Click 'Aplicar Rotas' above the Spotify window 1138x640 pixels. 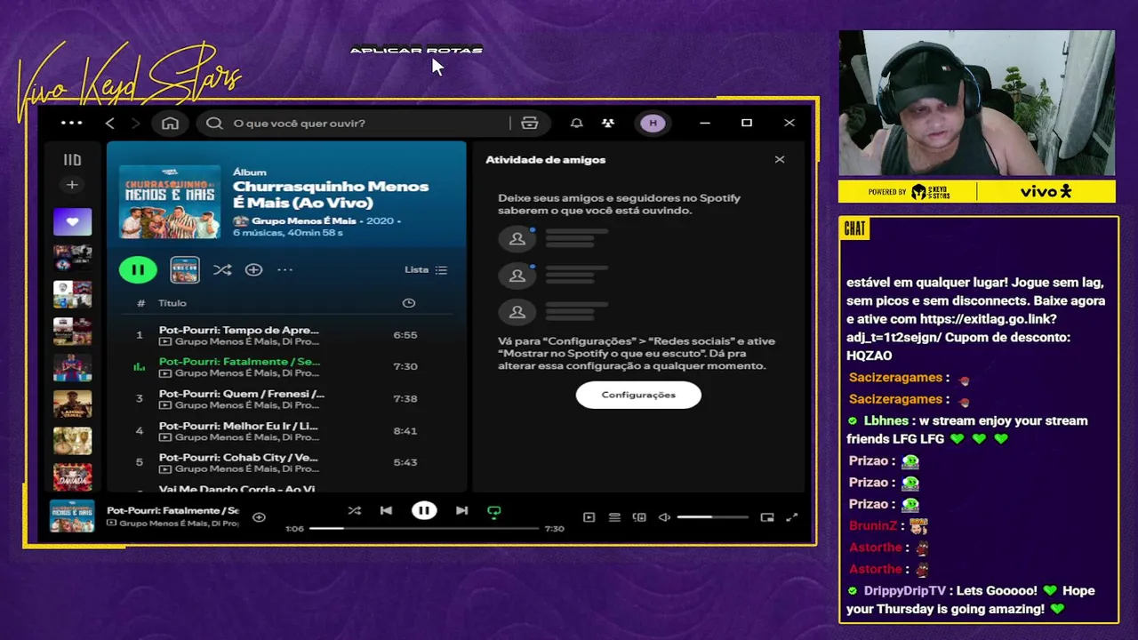click(x=416, y=50)
